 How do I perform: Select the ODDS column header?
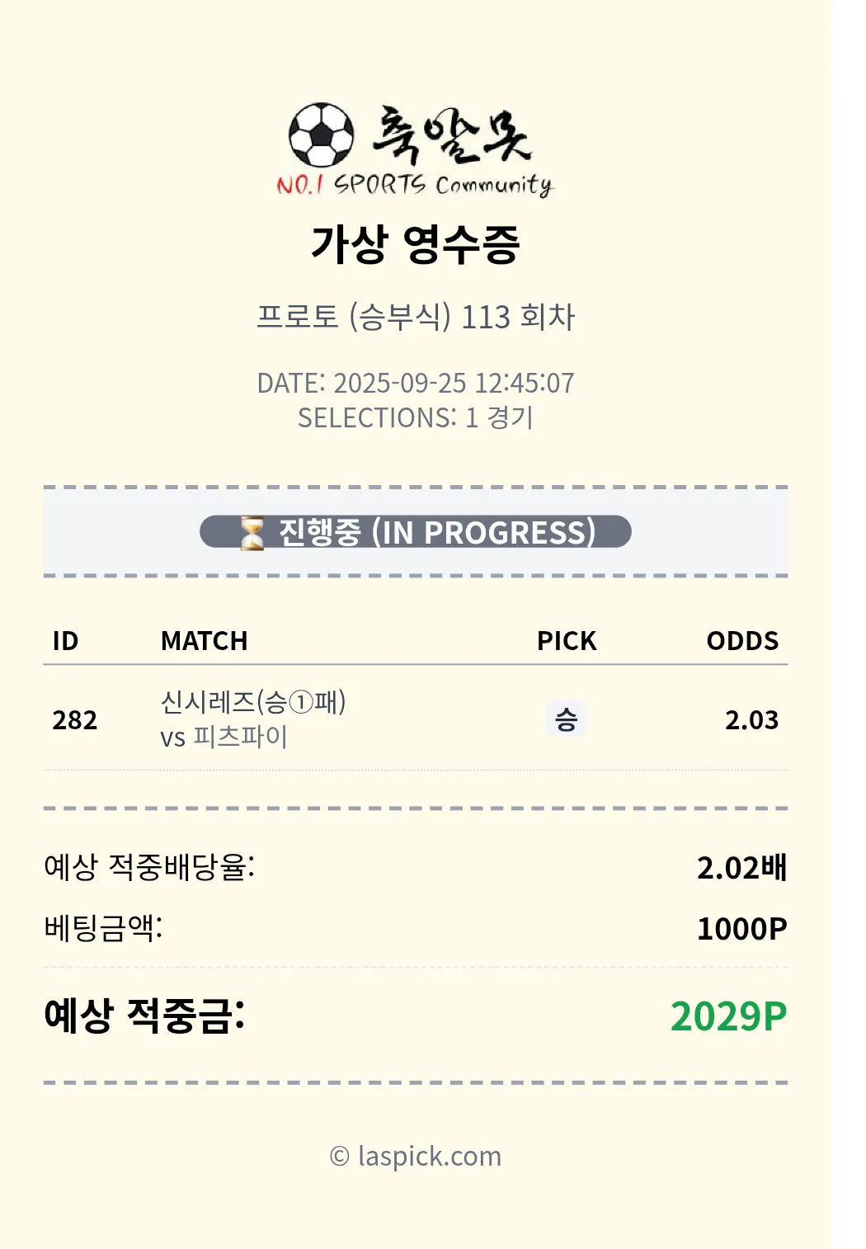[742, 641]
